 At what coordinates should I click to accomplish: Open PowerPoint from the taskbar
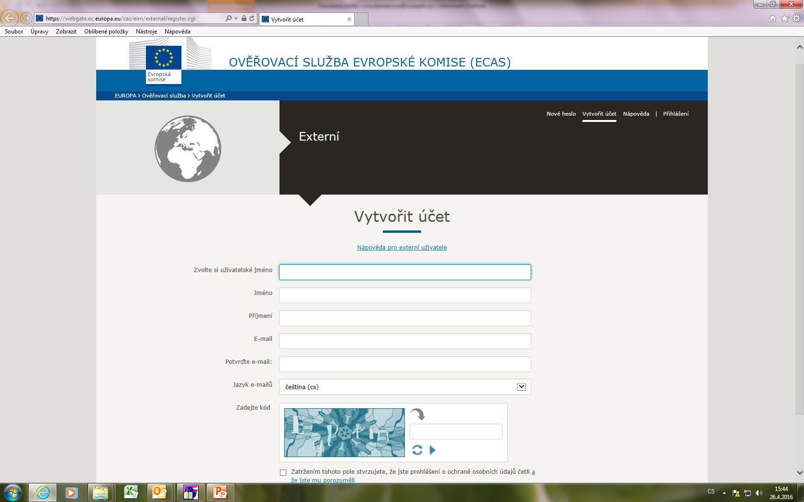[x=220, y=492]
